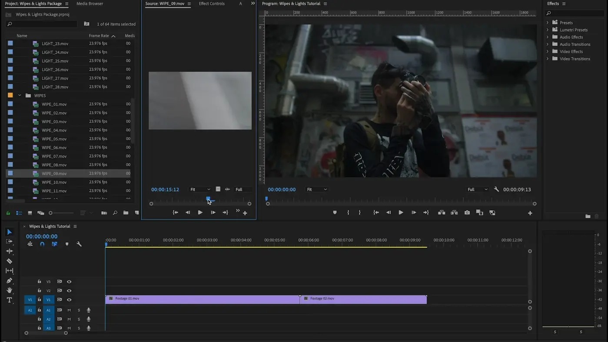Screen dimensions: 608x342
Task: Click the Export Frame camera icon
Action: click(467, 213)
